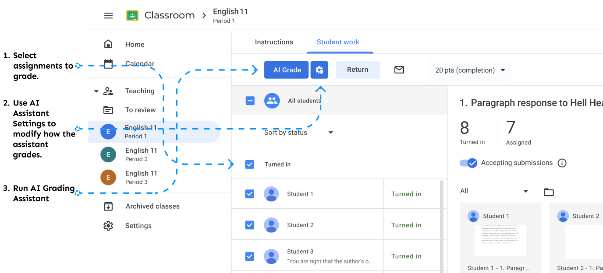Uncheck Student 3 checkbox
This screenshot has width=603, height=273.
tap(250, 256)
